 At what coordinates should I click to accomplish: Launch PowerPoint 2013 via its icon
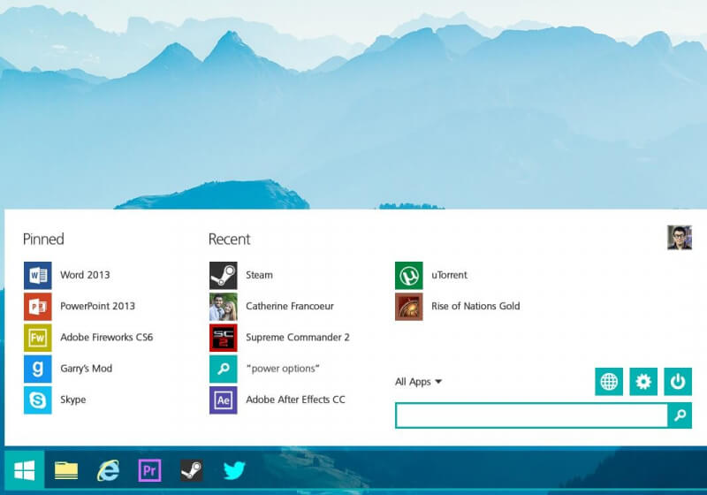pos(38,307)
